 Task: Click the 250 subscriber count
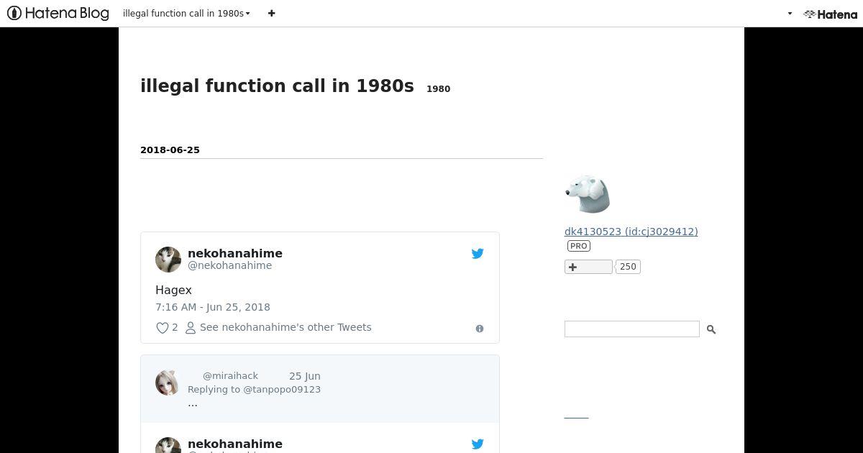[x=628, y=267]
